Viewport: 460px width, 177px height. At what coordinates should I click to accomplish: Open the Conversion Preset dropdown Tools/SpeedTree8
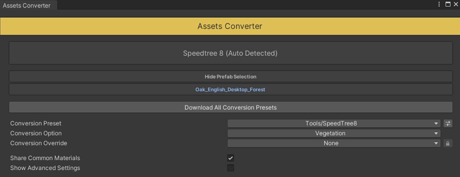tap(334, 124)
